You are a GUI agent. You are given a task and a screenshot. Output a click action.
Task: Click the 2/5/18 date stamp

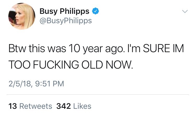(20, 84)
